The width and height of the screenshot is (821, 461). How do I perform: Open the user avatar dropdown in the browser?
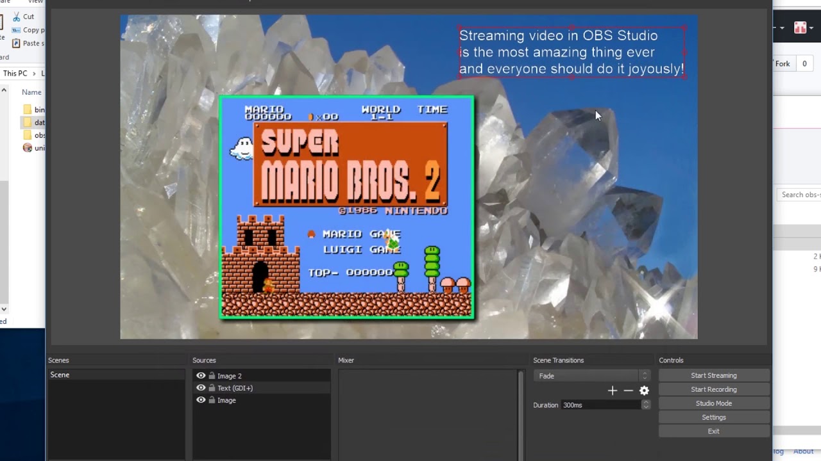[x=802, y=28]
